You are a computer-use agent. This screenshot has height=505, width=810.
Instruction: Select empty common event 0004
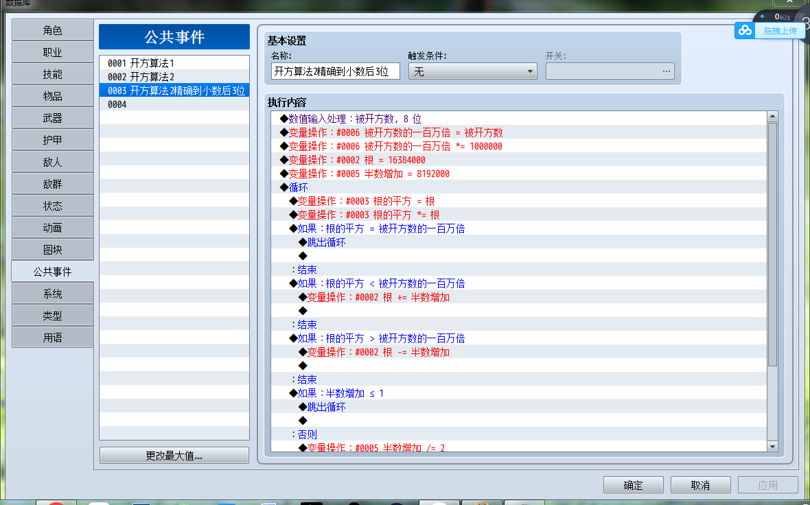(174, 104)
